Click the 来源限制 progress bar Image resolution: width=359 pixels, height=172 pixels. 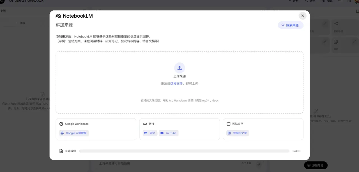[184, 151]
